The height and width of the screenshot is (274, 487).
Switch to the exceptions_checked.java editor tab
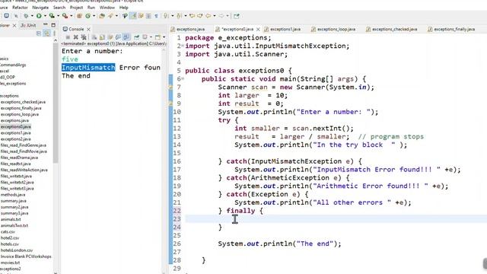click(391, 29)
